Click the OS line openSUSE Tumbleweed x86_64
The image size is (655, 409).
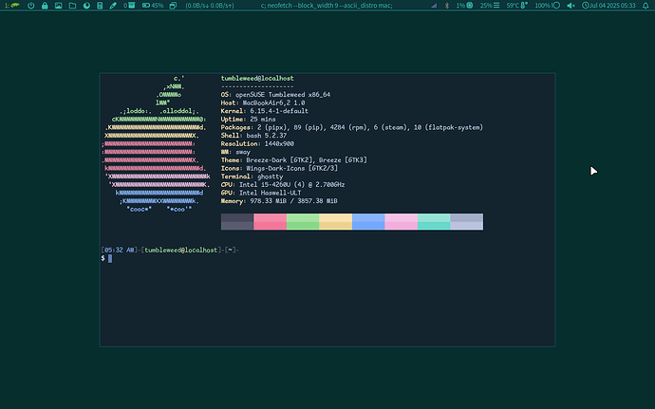[275, 94]
